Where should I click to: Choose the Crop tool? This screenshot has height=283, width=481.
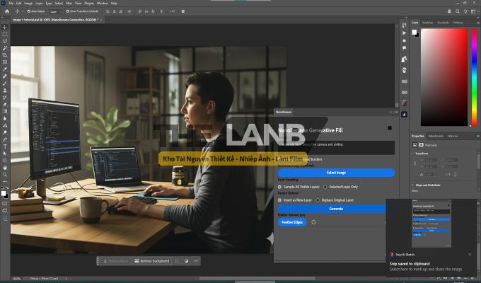tap(5, 55)
